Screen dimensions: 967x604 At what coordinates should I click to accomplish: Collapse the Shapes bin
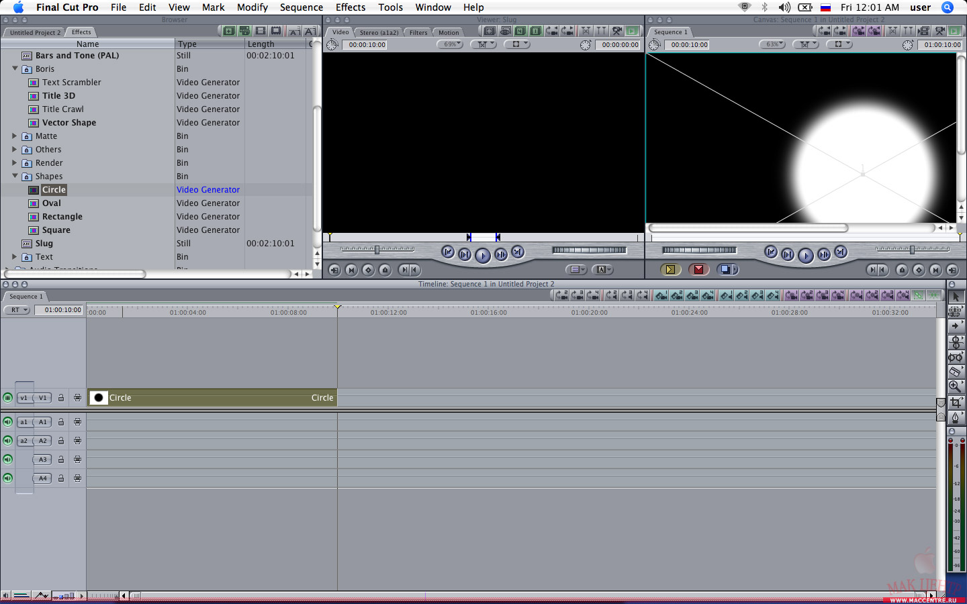click(x=15, y=176)
